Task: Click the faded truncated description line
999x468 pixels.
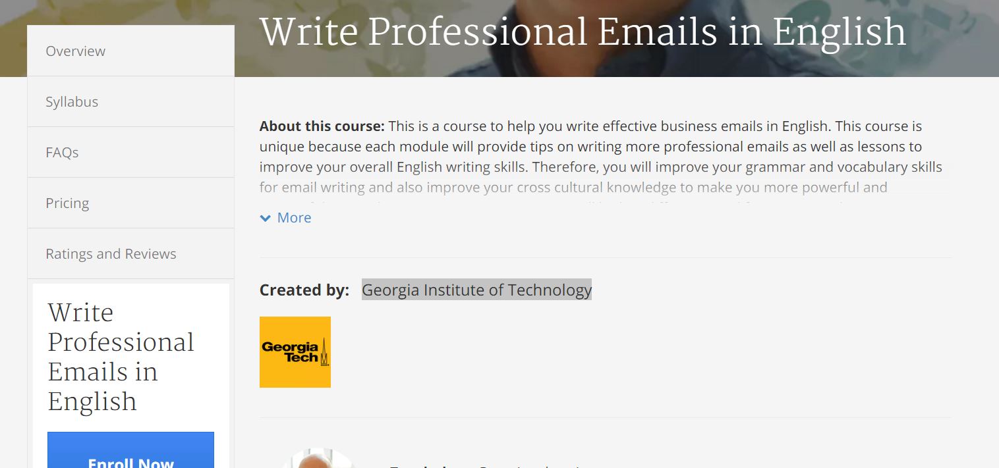Action: (573, 188)
